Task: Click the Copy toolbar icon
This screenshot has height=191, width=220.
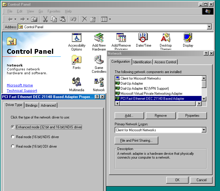Action: coord(54,19)
